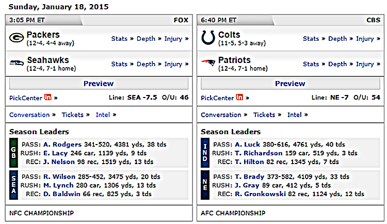Open Patriots Stats link

point(311,64)
